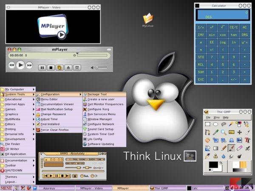Open the File menu in GIMP
The width and height of the screenshot is (255, 191).
click(208, 118)
